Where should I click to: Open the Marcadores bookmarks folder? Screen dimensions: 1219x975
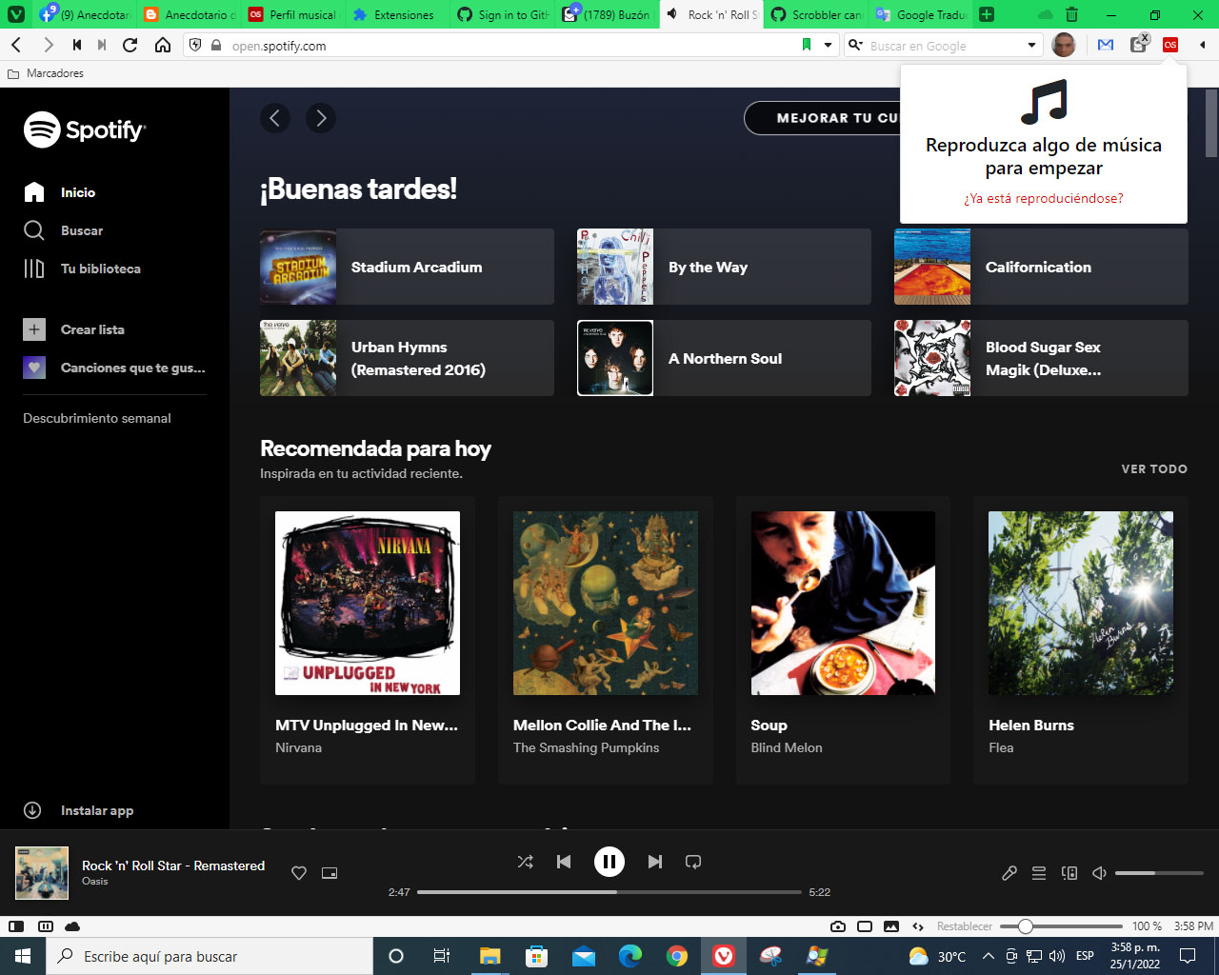[x=46, y=73]
